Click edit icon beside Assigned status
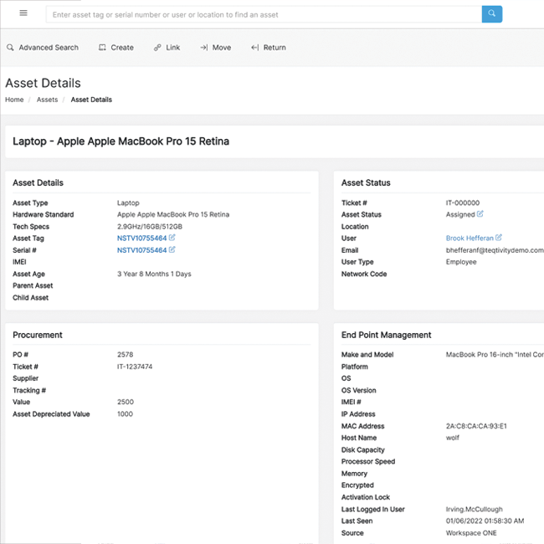544x544 pixels. point(480,214)
